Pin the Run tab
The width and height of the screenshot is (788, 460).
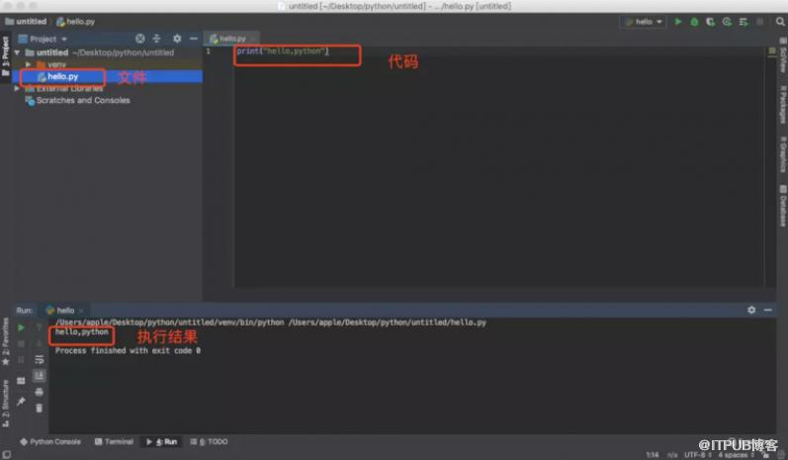coord(21,402)
